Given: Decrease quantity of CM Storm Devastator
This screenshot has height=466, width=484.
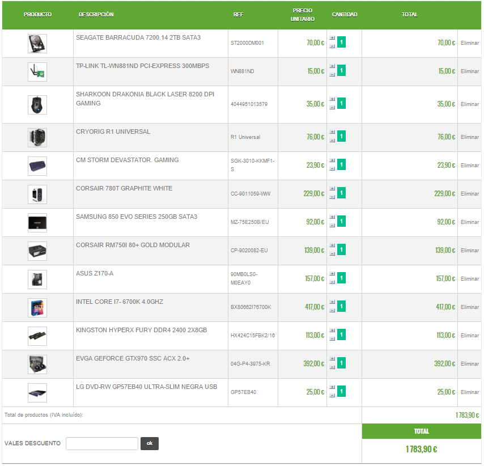Looking at the screenshot, I should 332,169.
